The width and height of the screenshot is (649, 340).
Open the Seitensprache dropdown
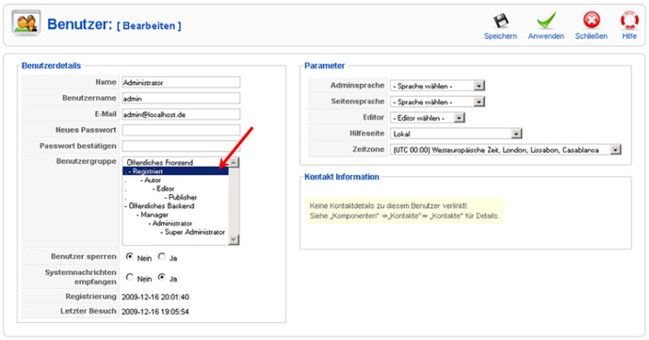pos(437,102)
